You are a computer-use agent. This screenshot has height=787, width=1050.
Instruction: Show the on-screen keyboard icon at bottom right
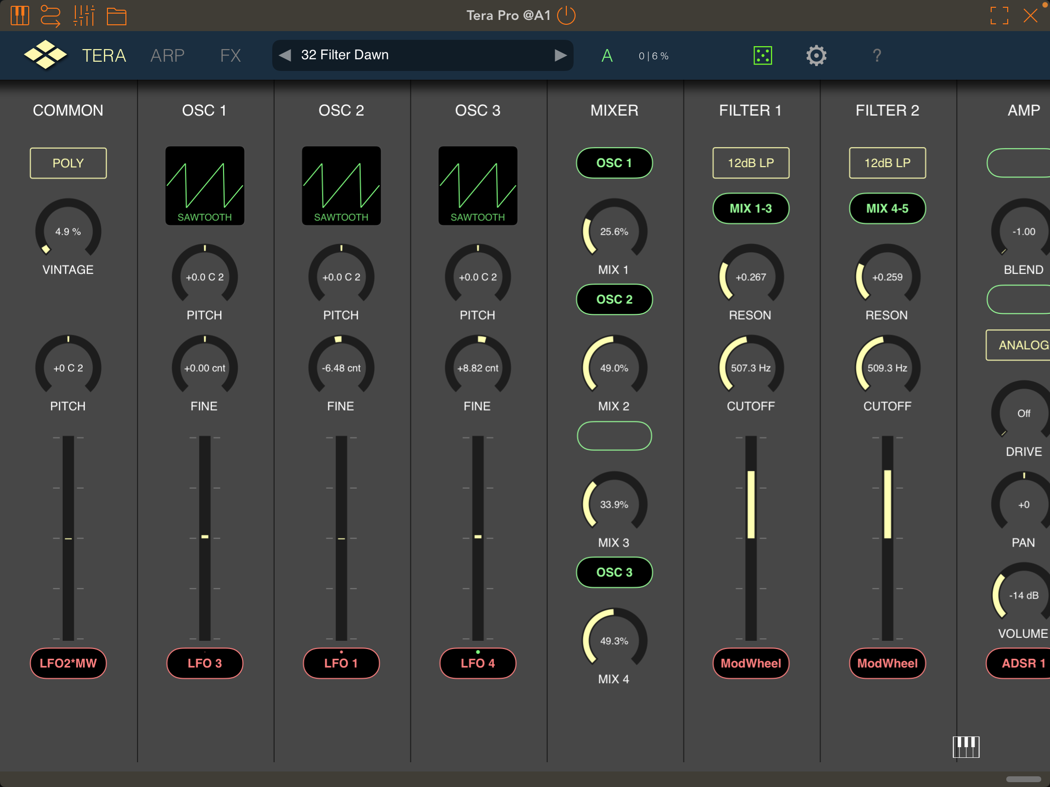(x=966, y=747)
